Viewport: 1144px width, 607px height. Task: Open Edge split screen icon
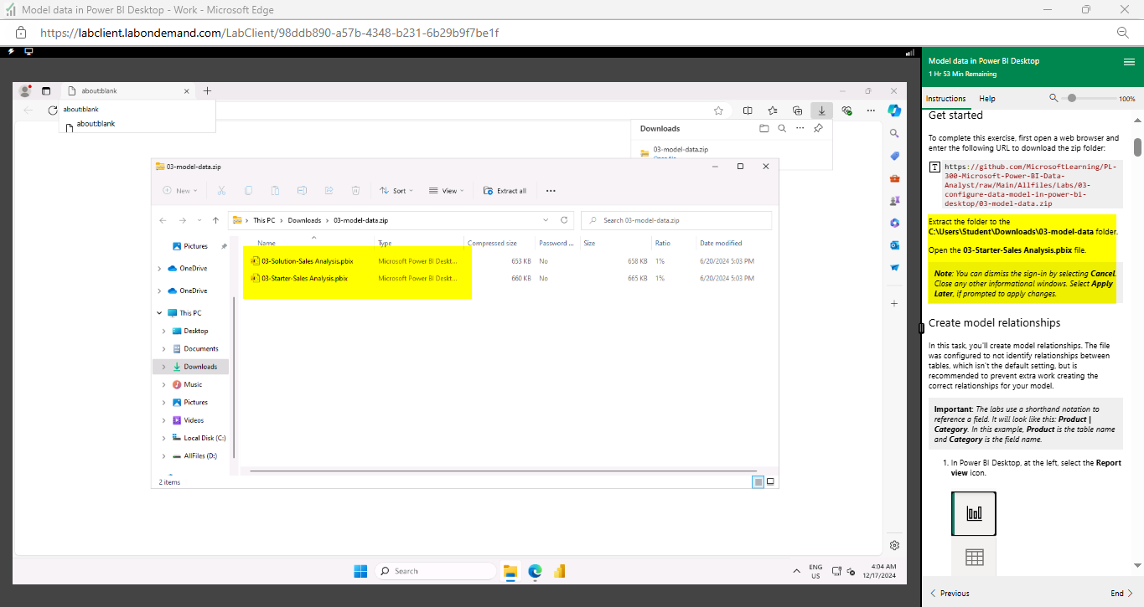coord(748,110)
